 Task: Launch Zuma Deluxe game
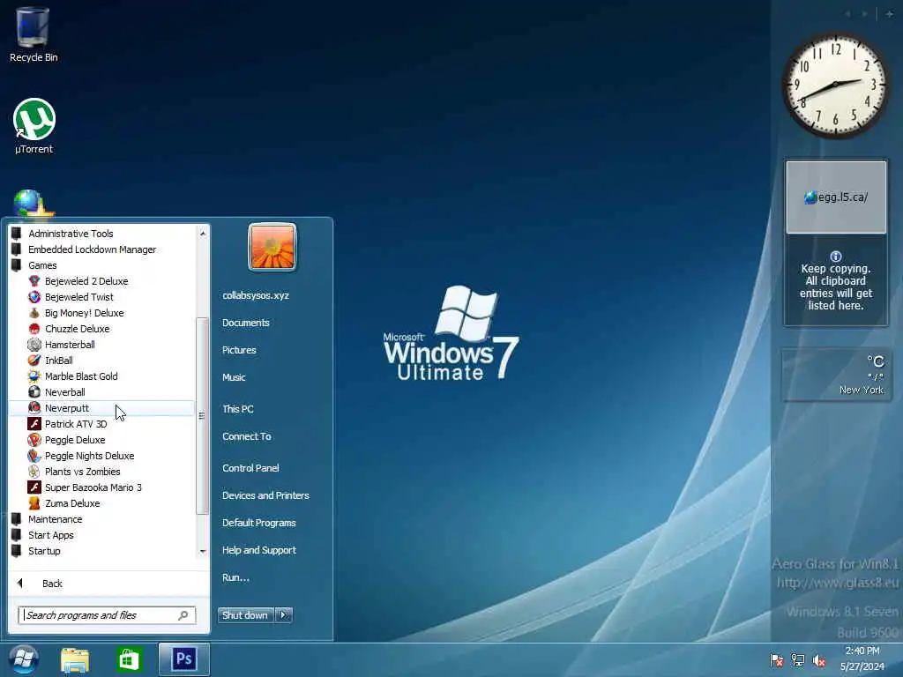[x=72, y=503]
